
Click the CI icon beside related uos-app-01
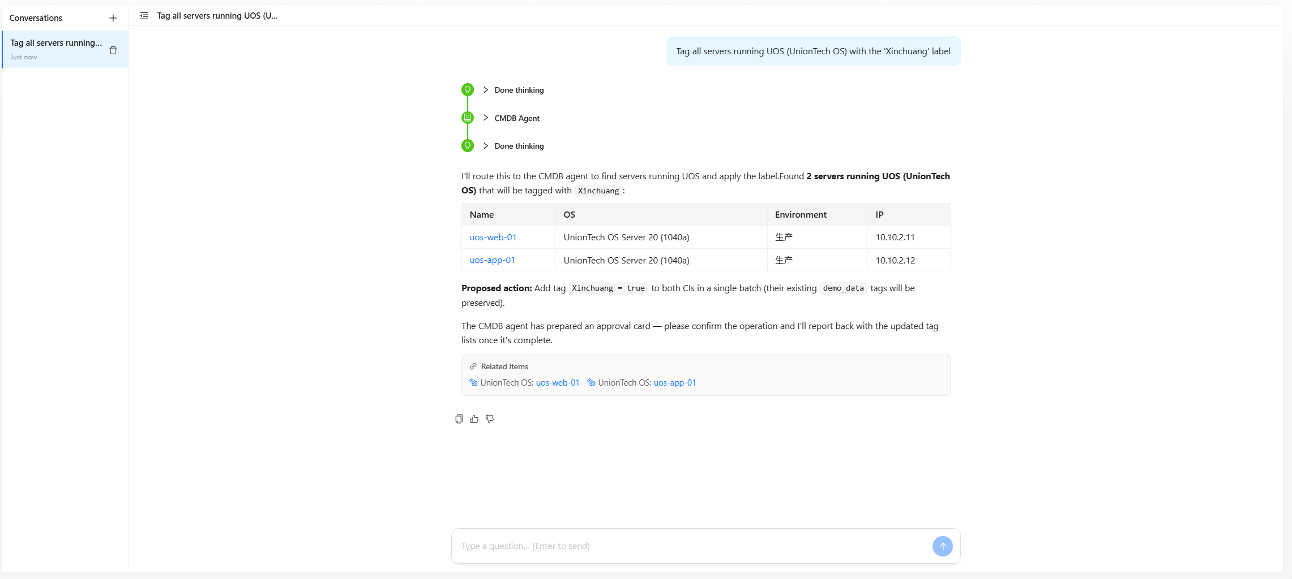pyautogui.click(x=591, y=383)
